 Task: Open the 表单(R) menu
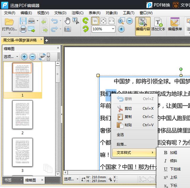94,13
